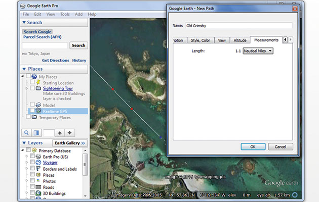The image size is (319, 202).
Task: Open the Edit menu
Action: click(37, 14)
